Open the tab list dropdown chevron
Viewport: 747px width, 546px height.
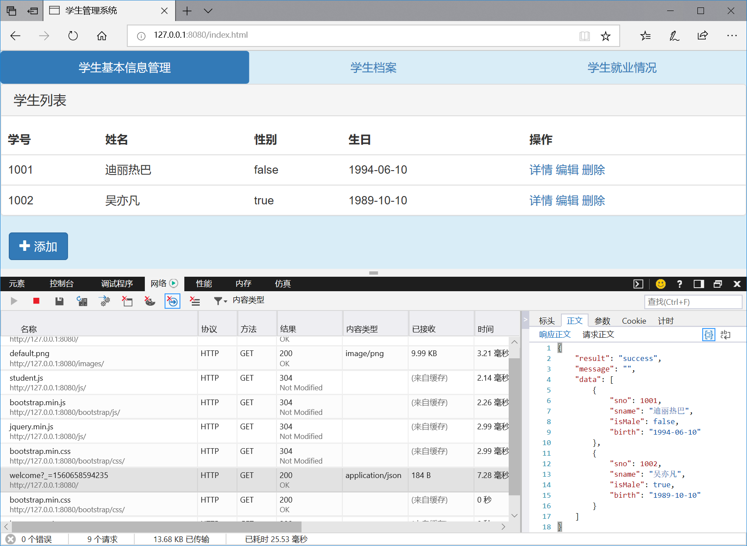[208, 11]
